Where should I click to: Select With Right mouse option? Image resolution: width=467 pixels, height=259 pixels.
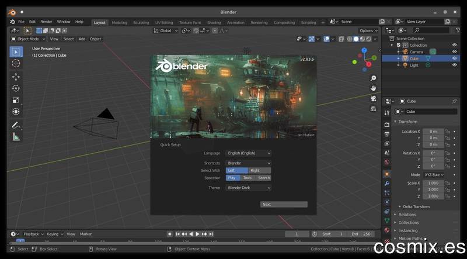[259, 170]
